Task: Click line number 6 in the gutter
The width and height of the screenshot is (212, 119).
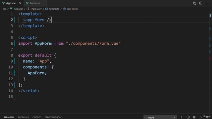Action: 12,43
